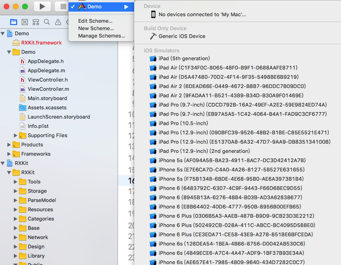Screen dimensions: 341x265
Task: Expand the Storage folder
Action: click(15, 191)
